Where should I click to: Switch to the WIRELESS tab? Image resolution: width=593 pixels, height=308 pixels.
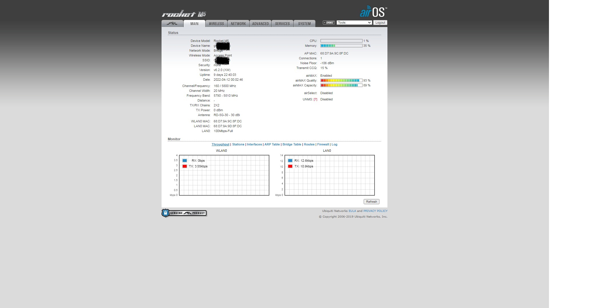point(216,24)
